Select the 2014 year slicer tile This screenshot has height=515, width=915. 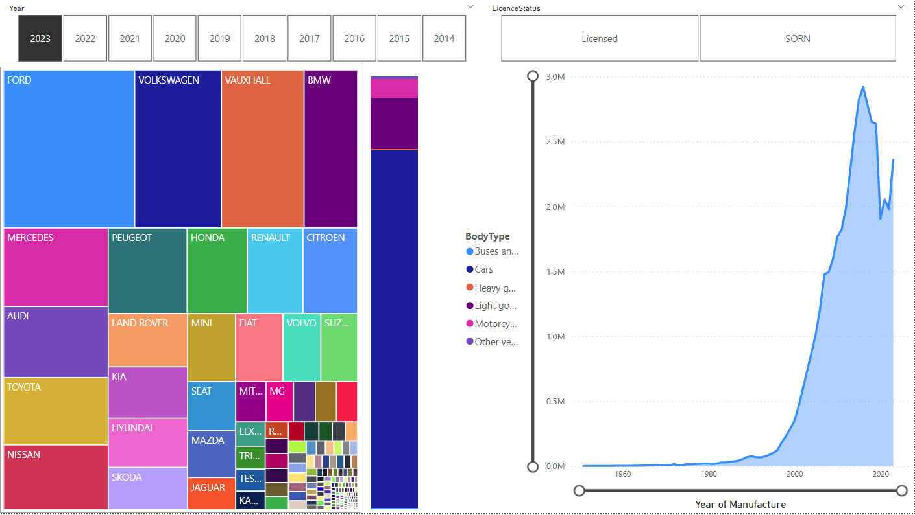pos(444,38)
